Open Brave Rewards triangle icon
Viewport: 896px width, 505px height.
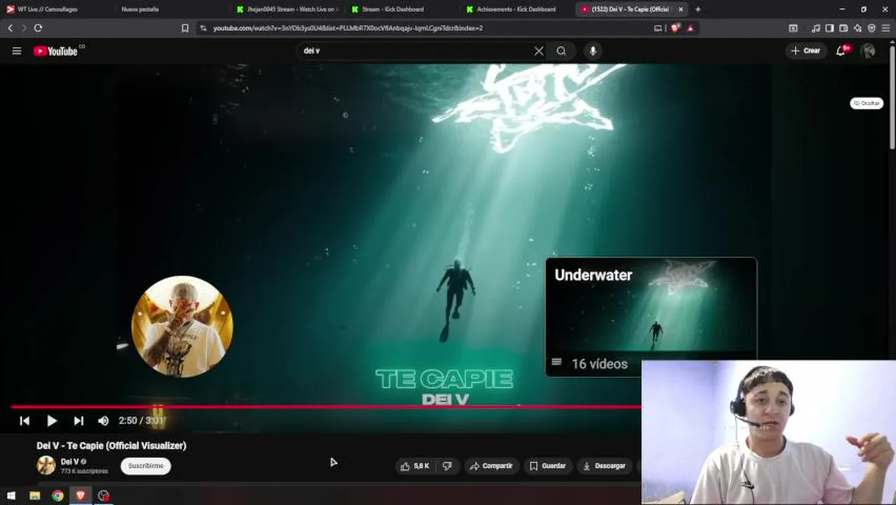[691, 28]
